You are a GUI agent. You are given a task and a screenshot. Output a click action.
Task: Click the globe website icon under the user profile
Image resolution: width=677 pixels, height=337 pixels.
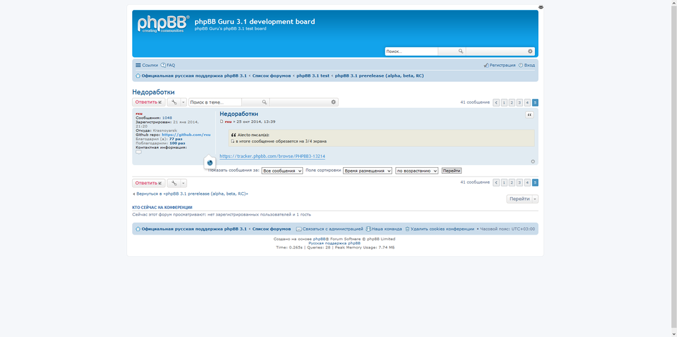210,163
